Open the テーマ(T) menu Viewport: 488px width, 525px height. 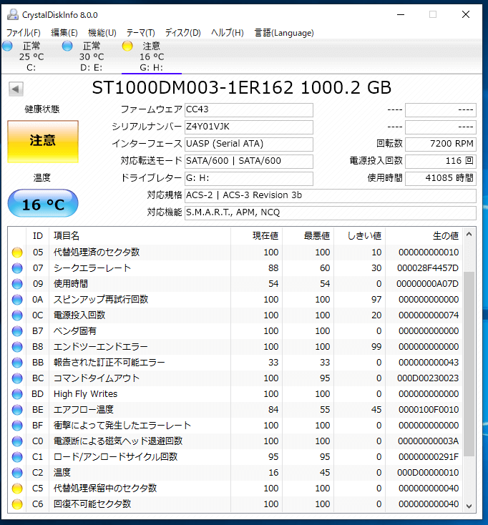pyautogui.click(x=140, y=33)
